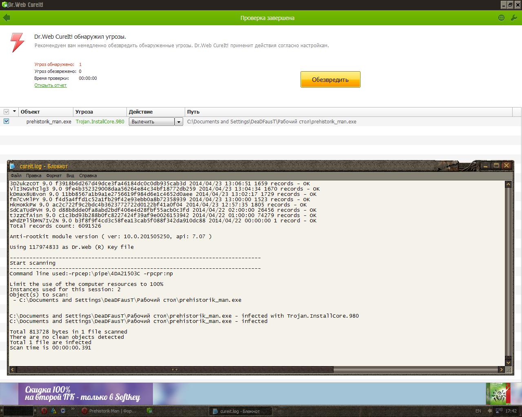Switch to Dr.Web CureIt taskbar button

point(150,411)
